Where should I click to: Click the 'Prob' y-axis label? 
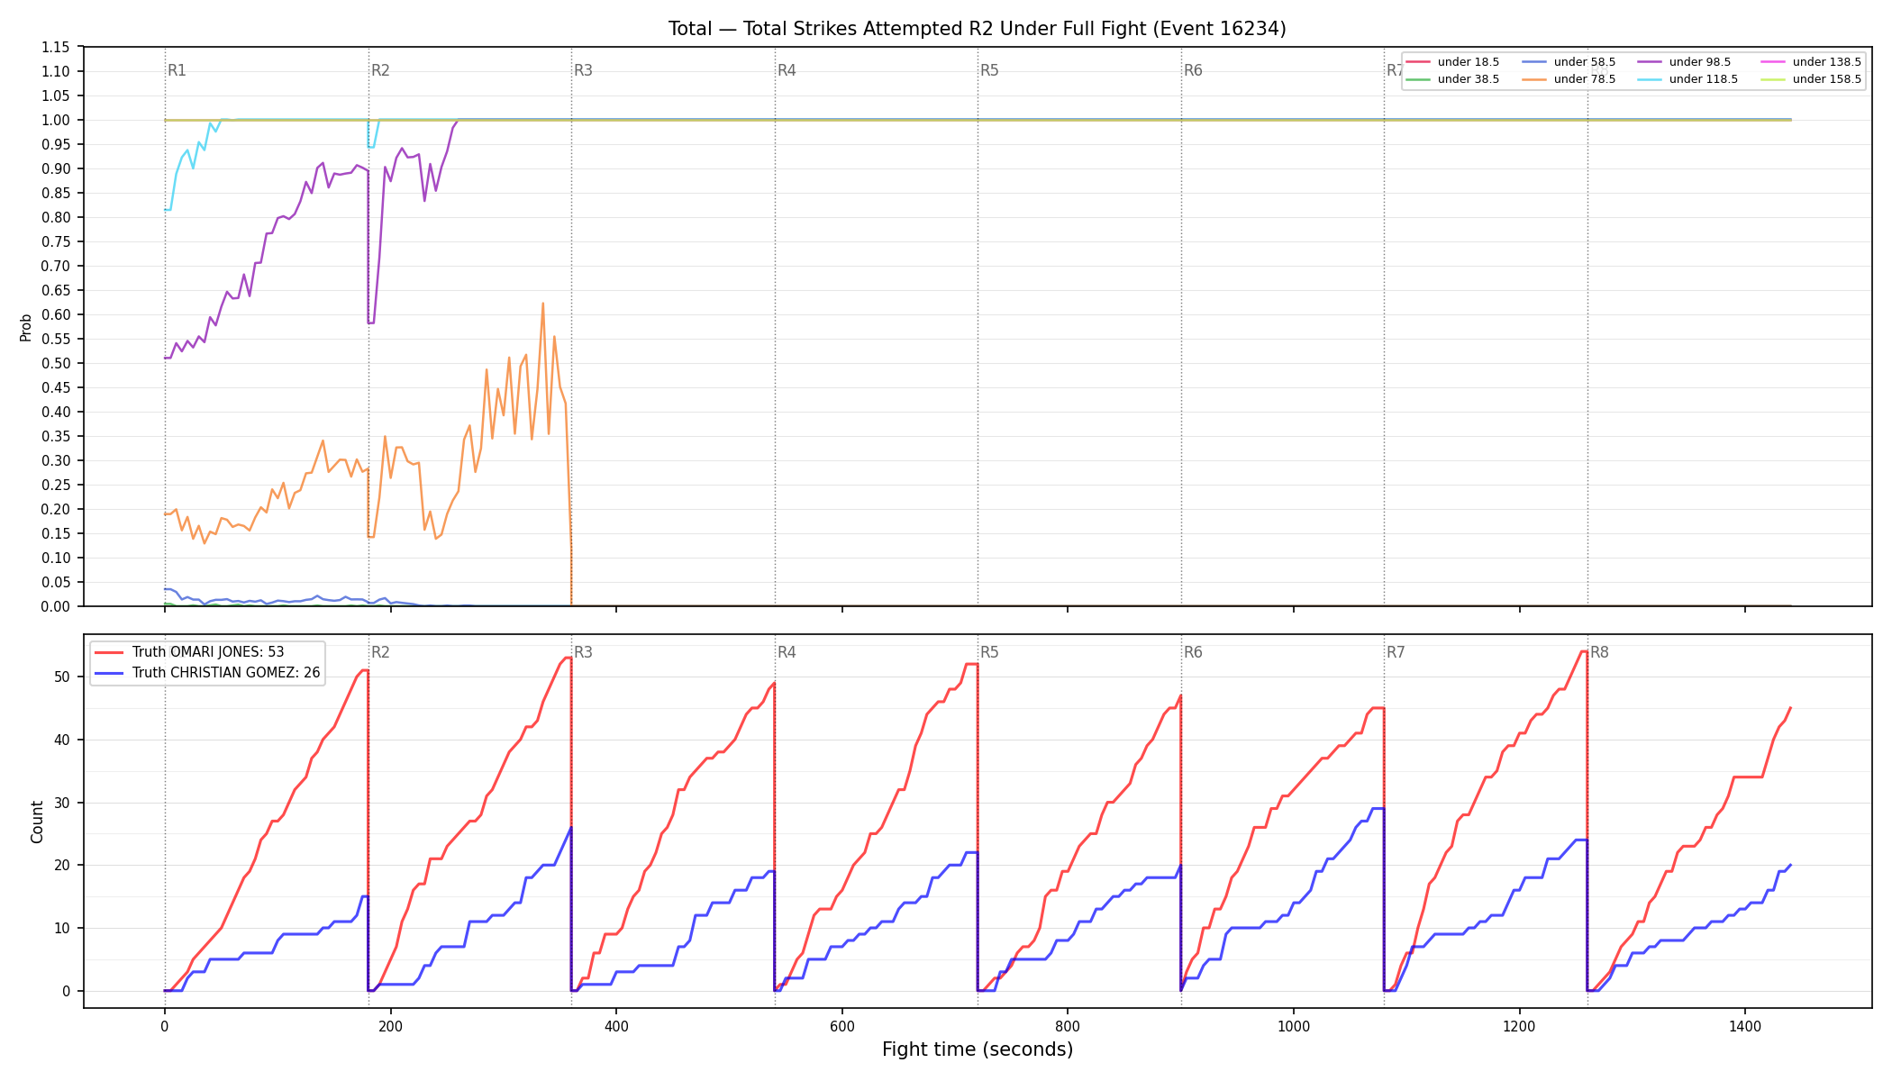tap(26, 327)
